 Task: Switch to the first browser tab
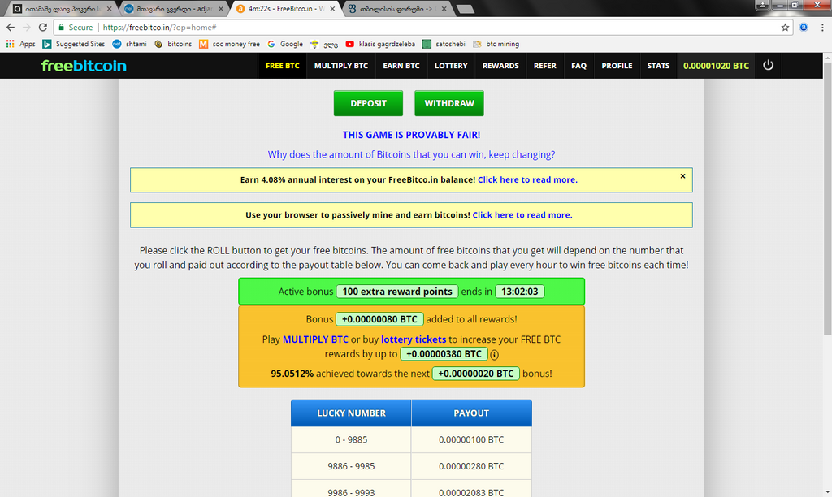tap(62, 8)
